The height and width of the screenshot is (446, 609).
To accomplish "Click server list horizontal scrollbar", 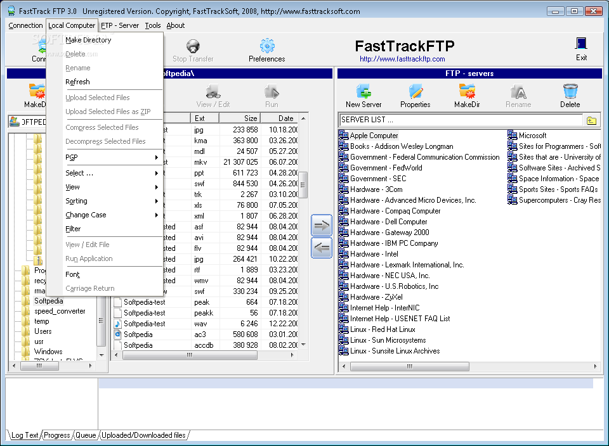I will tap(409, 366).
